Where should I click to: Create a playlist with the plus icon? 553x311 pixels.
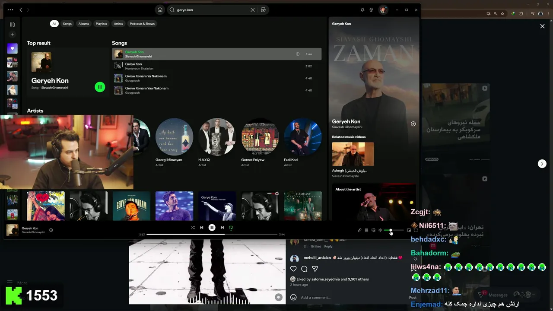click(x=12, y=34)
